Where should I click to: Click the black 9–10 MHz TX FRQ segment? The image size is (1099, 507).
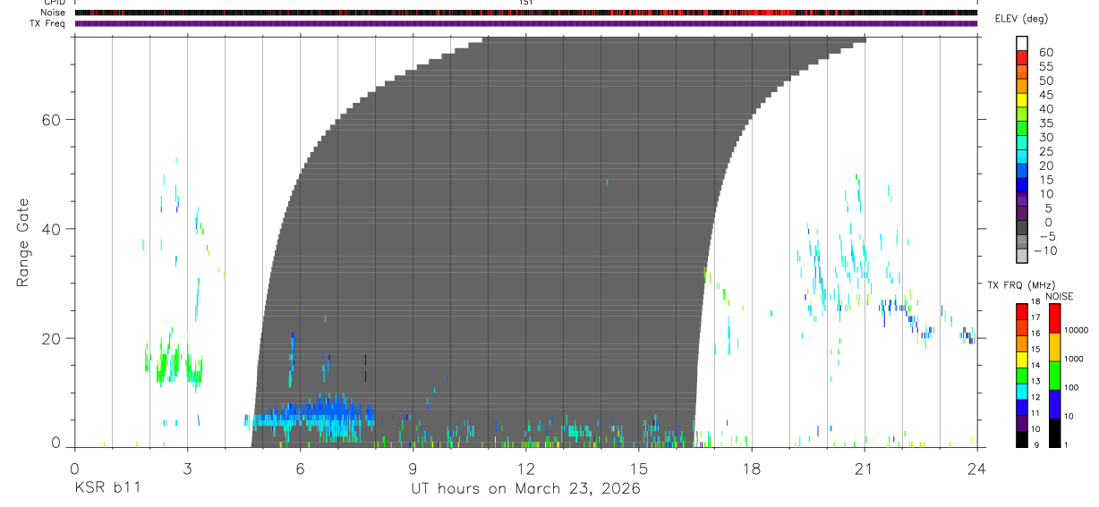point(1022,438)
